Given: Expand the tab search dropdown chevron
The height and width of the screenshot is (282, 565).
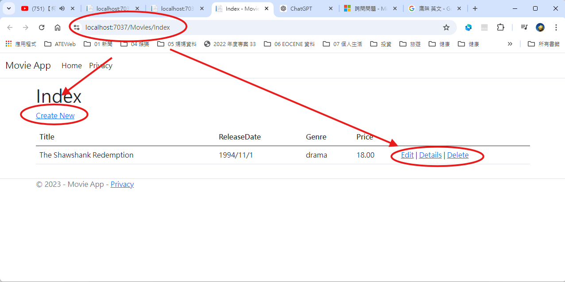Looking at the screenshot, I should tap(8, 8).
